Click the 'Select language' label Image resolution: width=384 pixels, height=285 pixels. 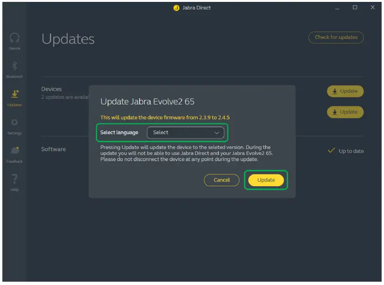point(119,133)
